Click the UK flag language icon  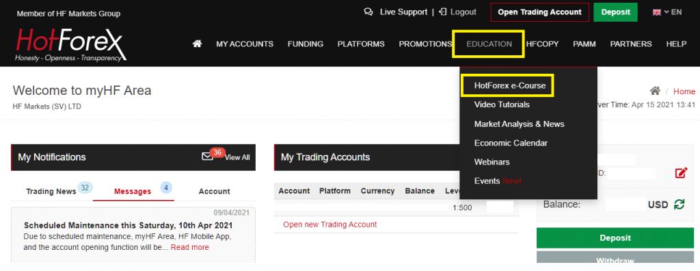656,12
